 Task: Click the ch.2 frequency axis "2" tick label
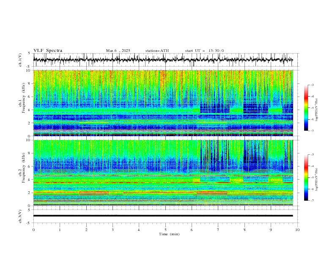(x=29, y=193)
